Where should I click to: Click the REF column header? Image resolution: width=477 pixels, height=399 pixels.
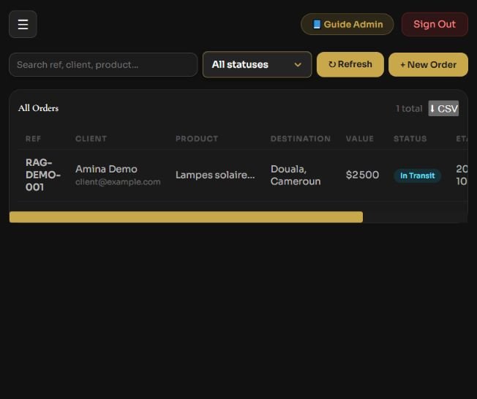tap(33, 139)
